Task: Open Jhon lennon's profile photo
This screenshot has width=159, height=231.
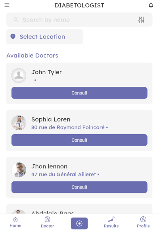Action: 19,170
